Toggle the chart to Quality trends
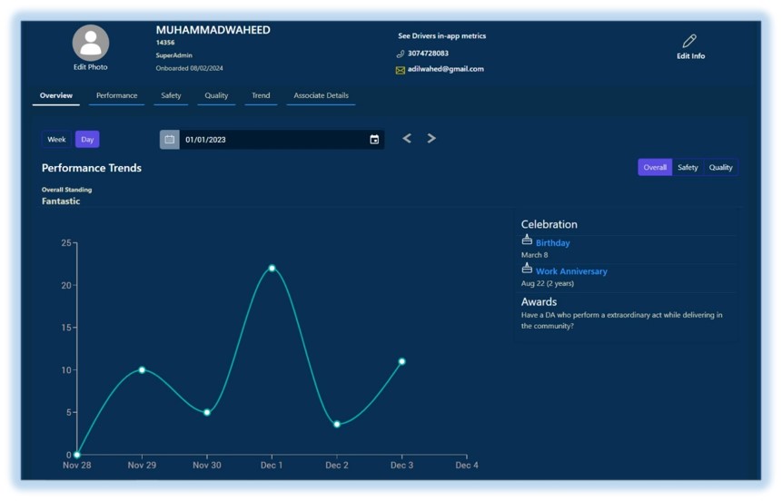 (x=721, y=168)
